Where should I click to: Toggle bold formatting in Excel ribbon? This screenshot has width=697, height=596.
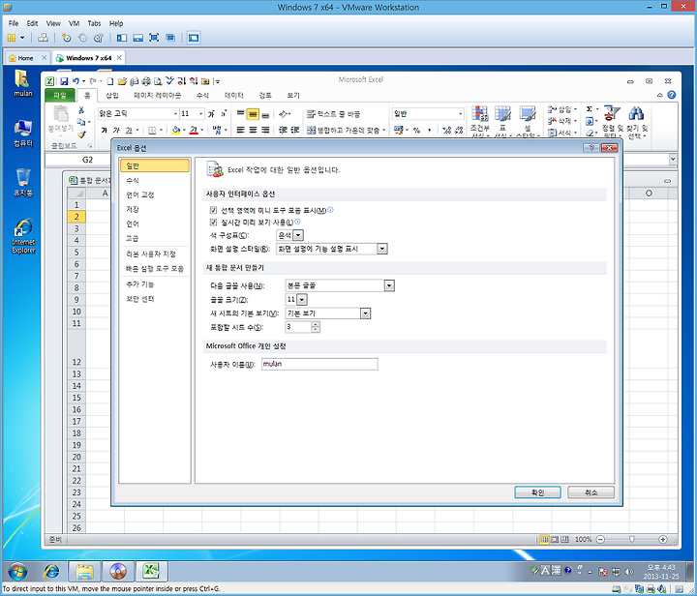click(104, 130)
